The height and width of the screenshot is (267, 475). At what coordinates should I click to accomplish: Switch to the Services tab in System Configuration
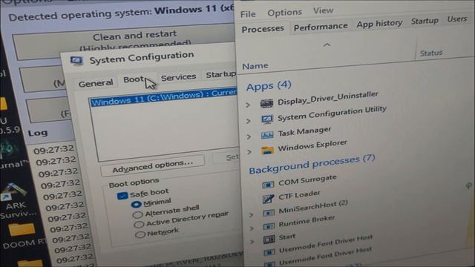pyautogui.click(x=178, y=77)
